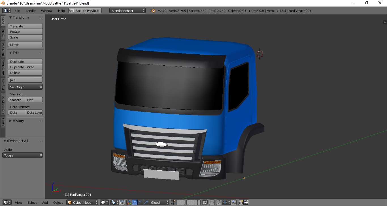Open the Window menu

[x=47, y=10]
